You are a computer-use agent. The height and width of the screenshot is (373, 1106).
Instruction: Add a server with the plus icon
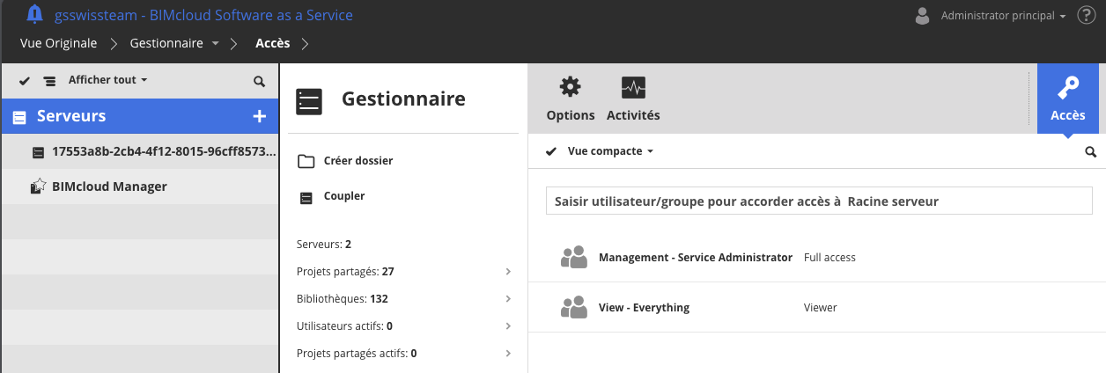click(x=259, y=116)
